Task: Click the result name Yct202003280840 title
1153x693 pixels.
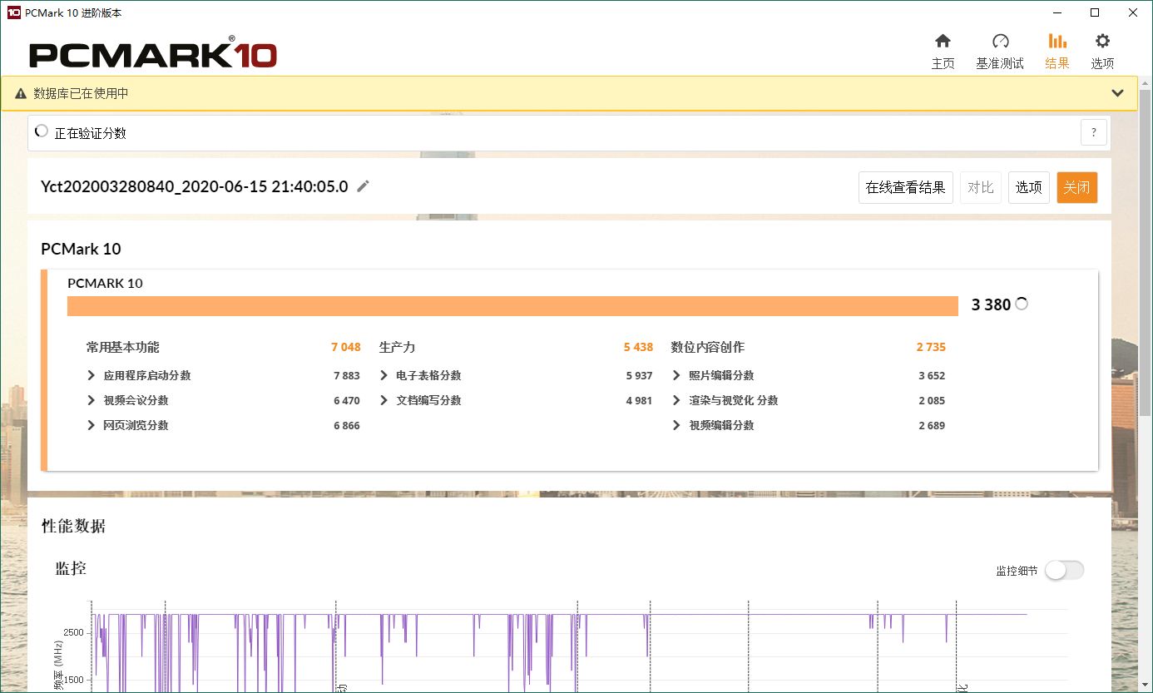Action: tap(194, 186)
